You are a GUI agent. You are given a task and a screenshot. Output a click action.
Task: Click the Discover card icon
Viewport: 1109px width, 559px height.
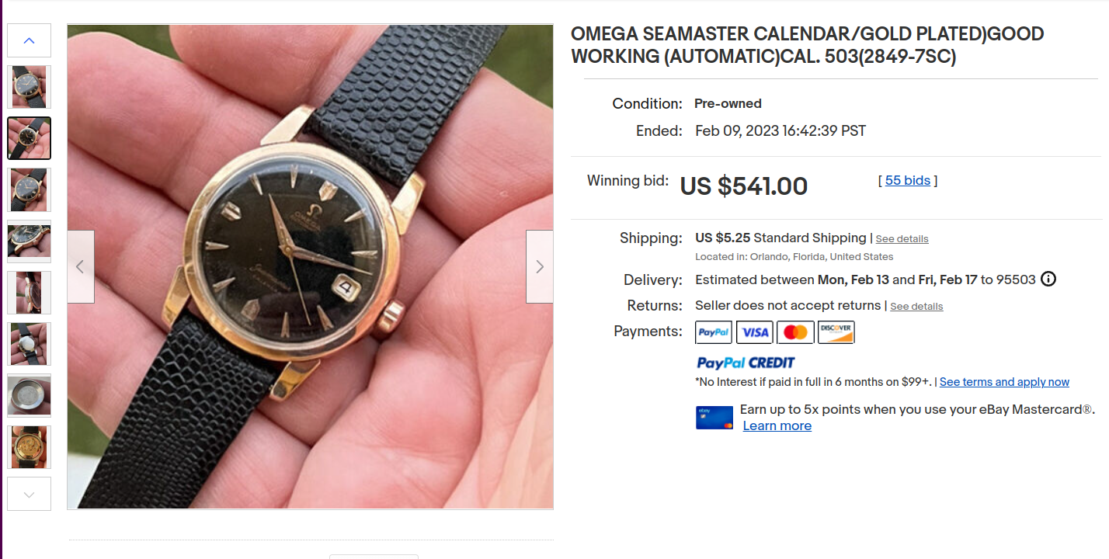point(836,332)
